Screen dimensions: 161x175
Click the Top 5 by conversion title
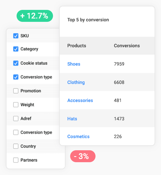88,20
